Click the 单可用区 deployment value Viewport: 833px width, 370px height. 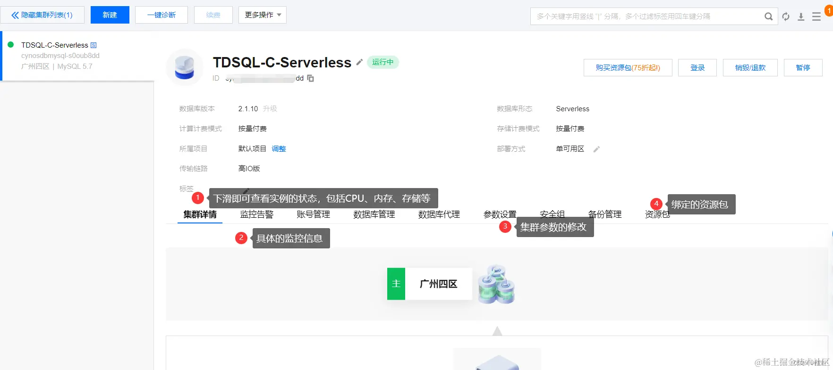(570, 149)
